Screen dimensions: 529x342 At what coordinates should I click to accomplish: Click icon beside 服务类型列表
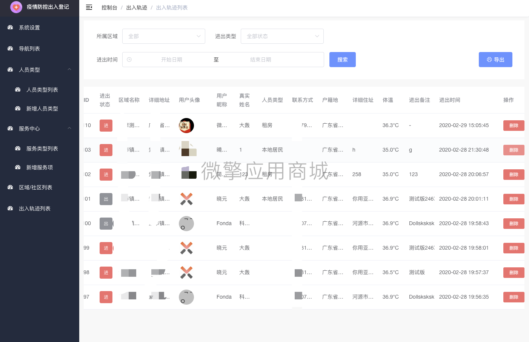[x=18, y=149]
